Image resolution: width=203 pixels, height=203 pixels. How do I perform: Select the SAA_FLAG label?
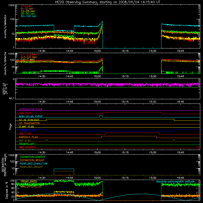coord(25,133)
